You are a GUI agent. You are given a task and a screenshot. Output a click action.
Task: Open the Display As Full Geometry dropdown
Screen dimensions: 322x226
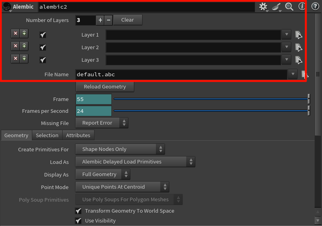(x=103, y=175)
